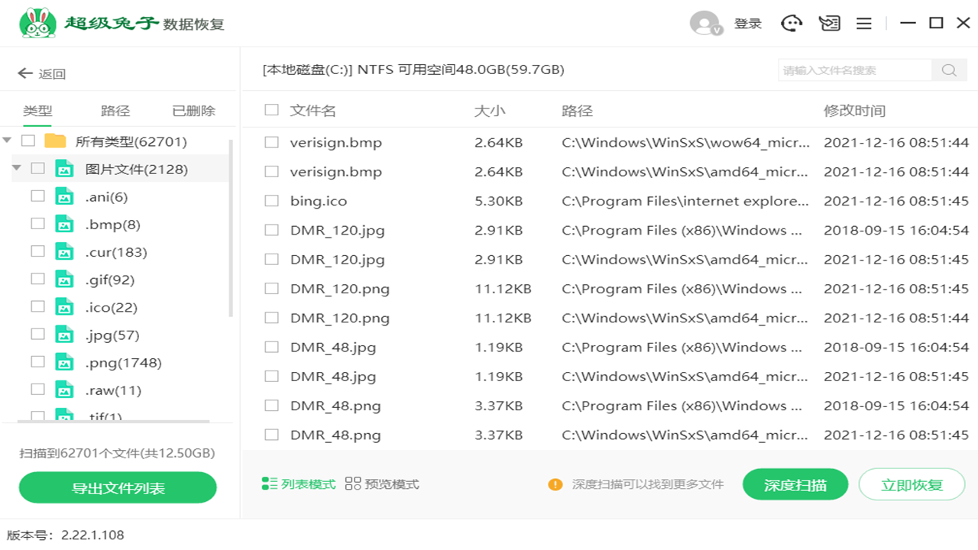Collapse the 所有类型(62701) tree node

(8, 141)
